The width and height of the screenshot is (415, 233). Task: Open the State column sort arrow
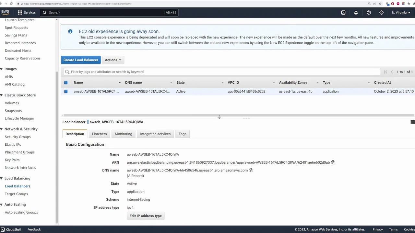point(222,83)
